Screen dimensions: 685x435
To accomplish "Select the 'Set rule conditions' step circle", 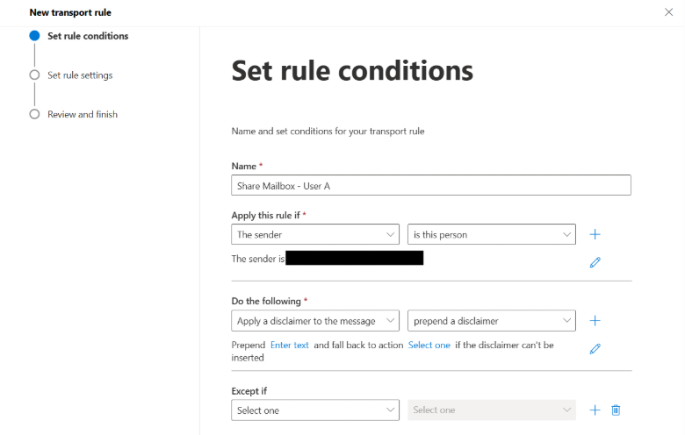I will tap(34, 36).
